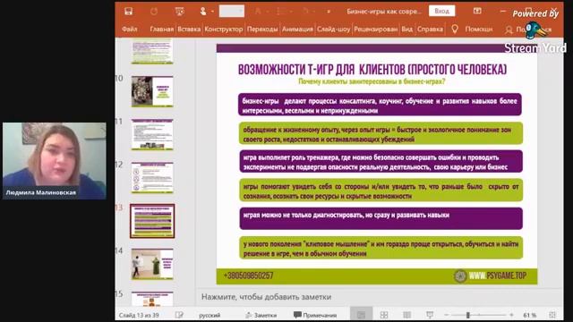Start slideshow from beginning icon in title bar

[179, 12]
